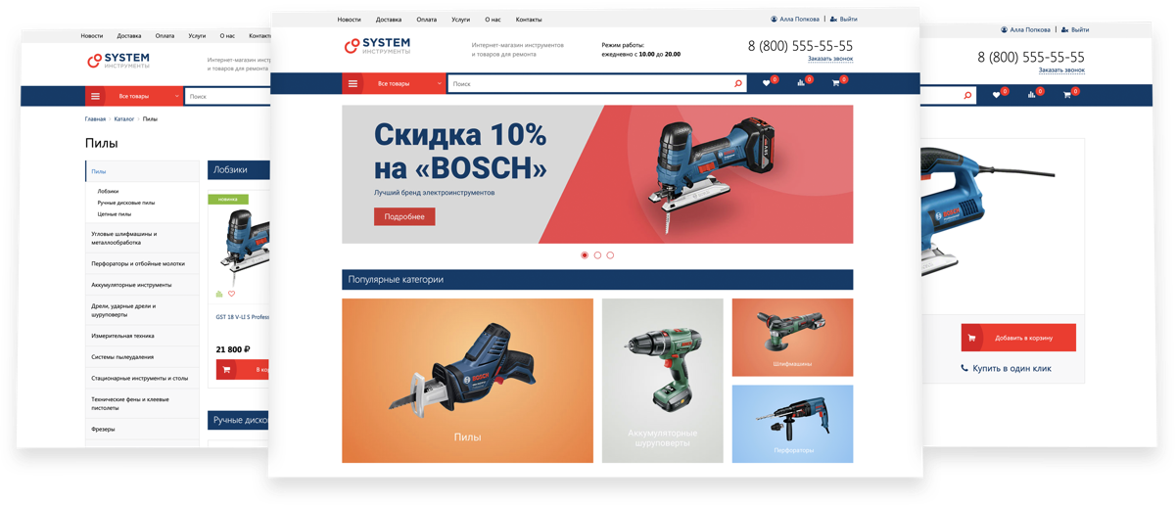This screenshot has width=1175, height=505.
Task: Open Оплата in center window top menu
Action: click(x=426, y=20)
